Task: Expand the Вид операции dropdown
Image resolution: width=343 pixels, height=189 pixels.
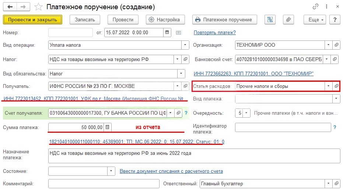Action: point(185,45)
